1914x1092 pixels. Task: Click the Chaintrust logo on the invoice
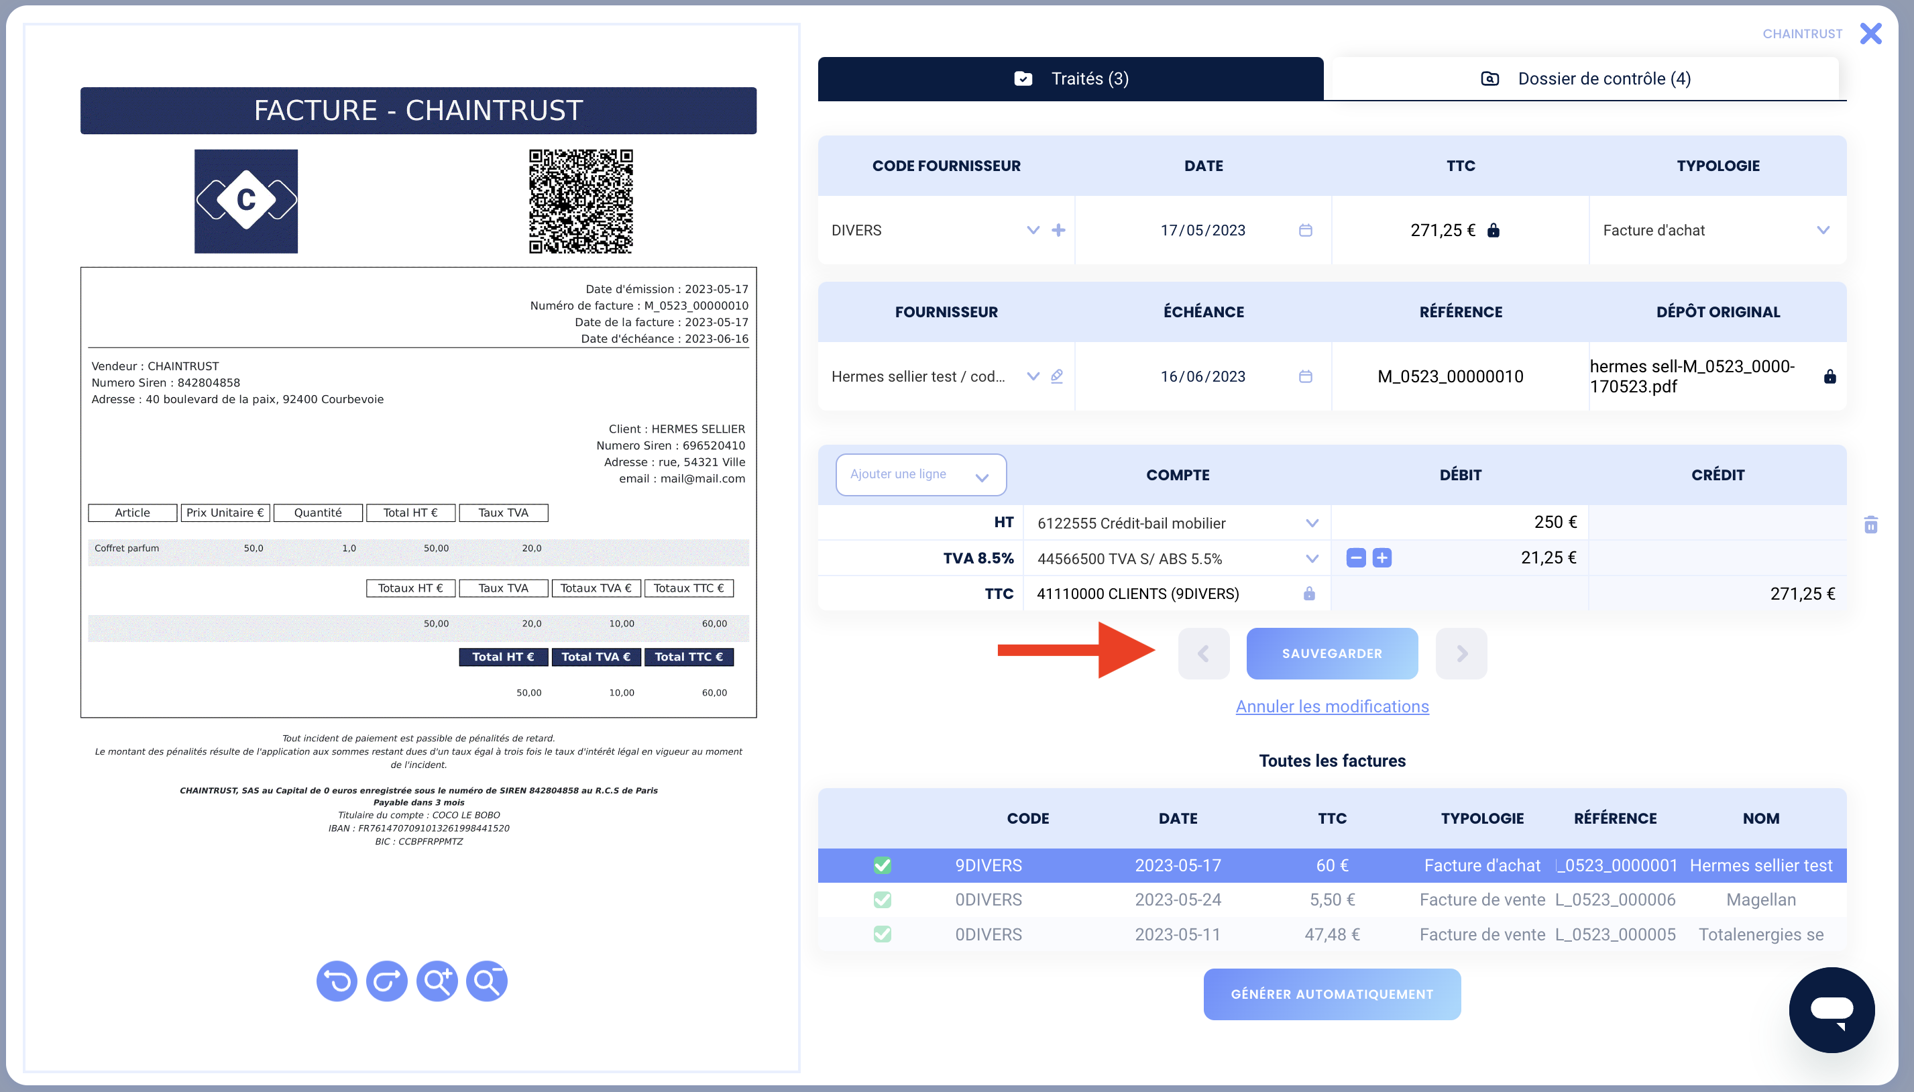point(246,201)
